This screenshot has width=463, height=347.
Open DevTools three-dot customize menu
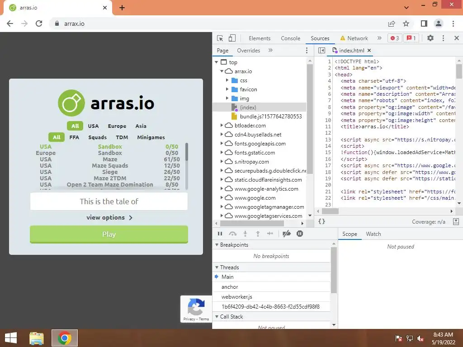click(x=443, y=38)
